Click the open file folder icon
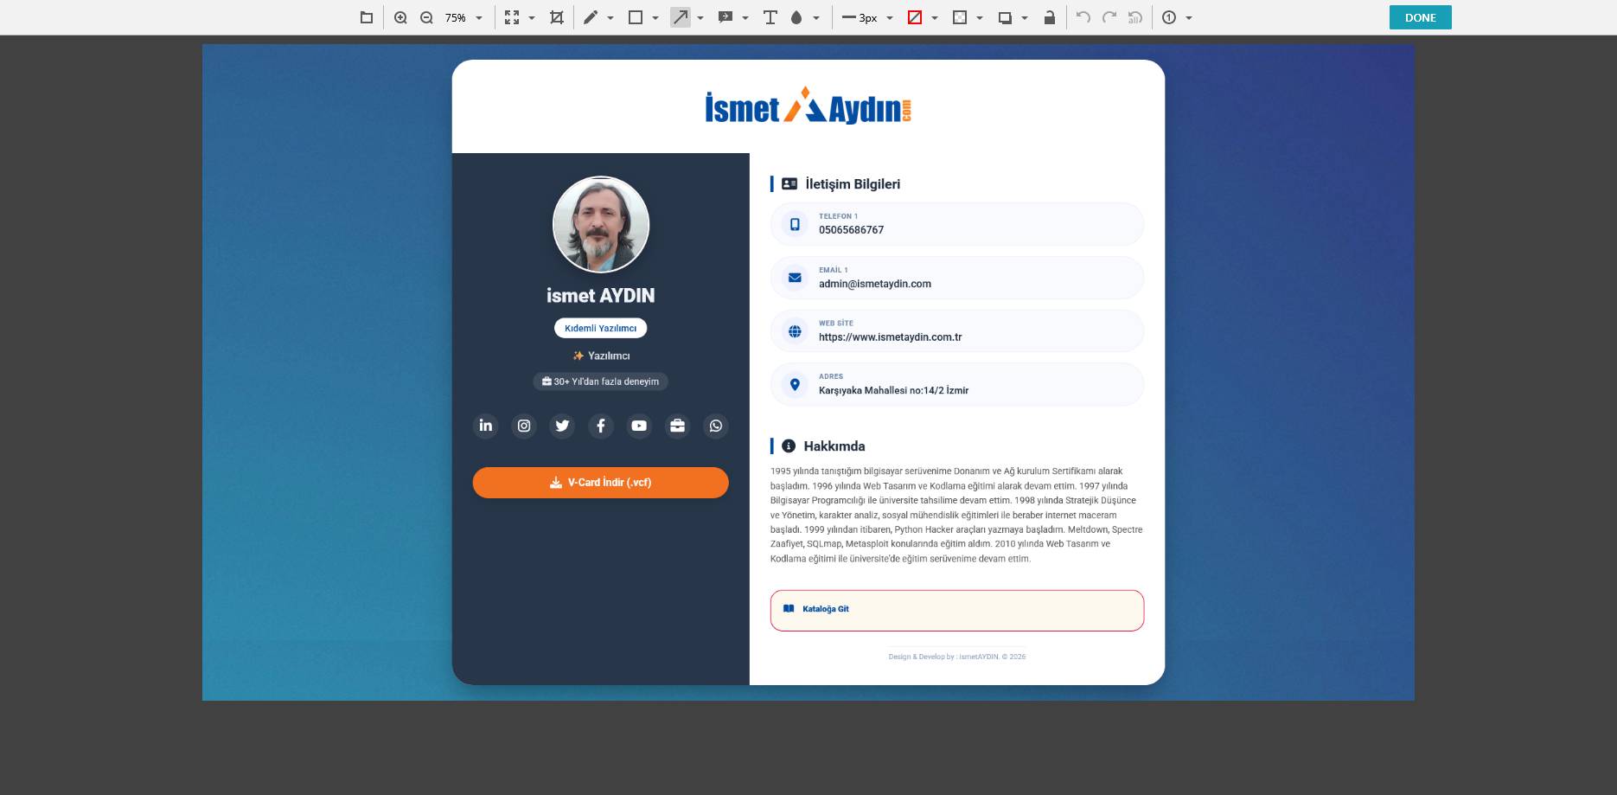Image resolution: width=1617 pixels, height=795 pixels. pos(367,17)
